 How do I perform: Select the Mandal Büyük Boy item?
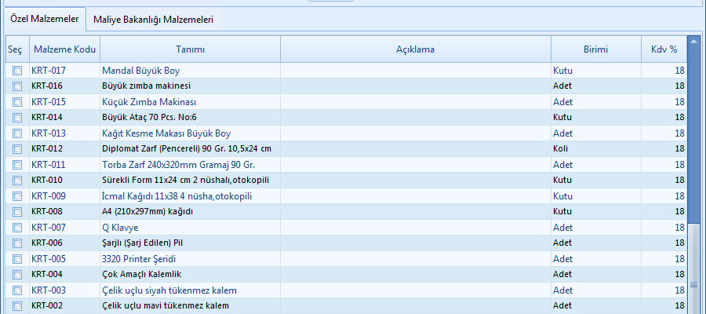click(140, 71)
